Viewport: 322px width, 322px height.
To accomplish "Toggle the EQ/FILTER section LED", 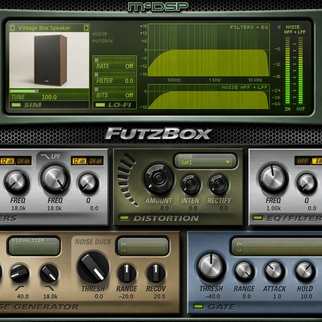I will click(258, 218).
